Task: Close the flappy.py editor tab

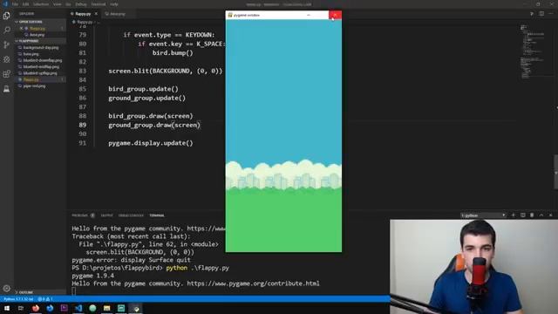Action: tap(96, 14)
